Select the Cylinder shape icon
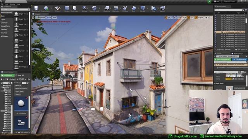248x139 pixels. pyautogui.click(x=16, y=51)
